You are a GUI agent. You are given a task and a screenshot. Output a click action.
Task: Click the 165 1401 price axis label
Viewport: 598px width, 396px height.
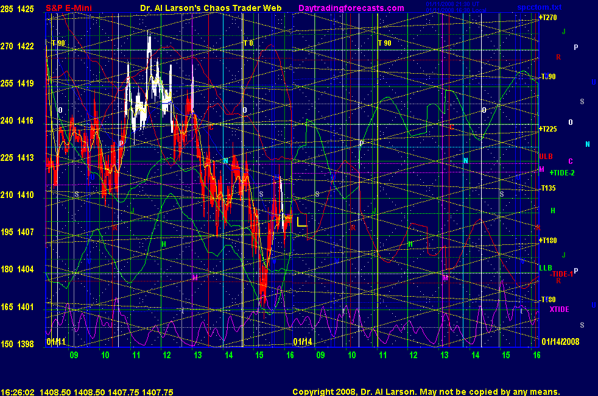[17, 306]
